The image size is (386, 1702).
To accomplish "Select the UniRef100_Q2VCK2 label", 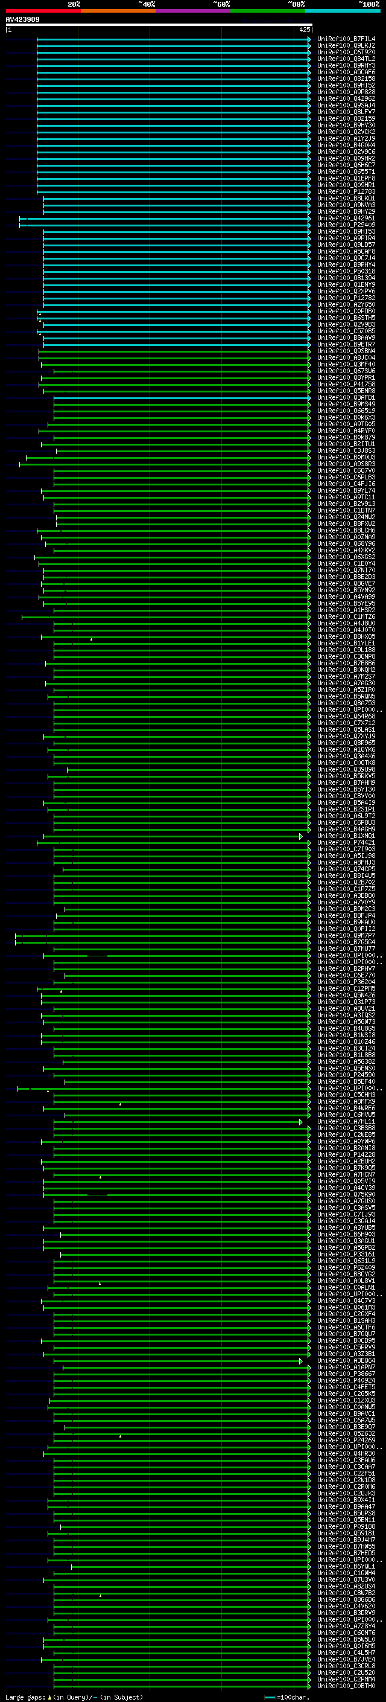I will pyautogui.click(x=346, y=132).
